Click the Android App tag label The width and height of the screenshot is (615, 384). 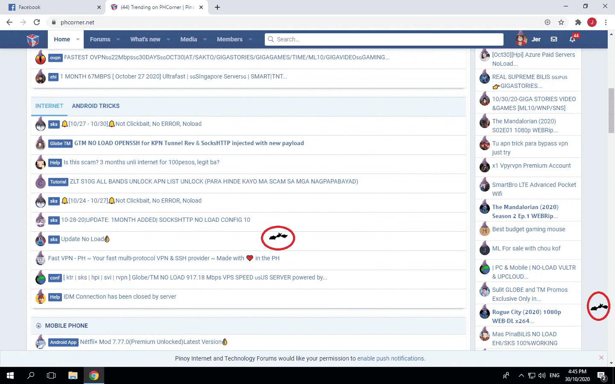[63, 342]
